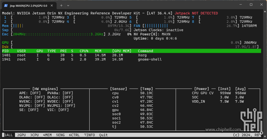Screen dimensions: 267x139
Task: Click the Uptime: 0 days 0:4:6 text
Action: 155,38
